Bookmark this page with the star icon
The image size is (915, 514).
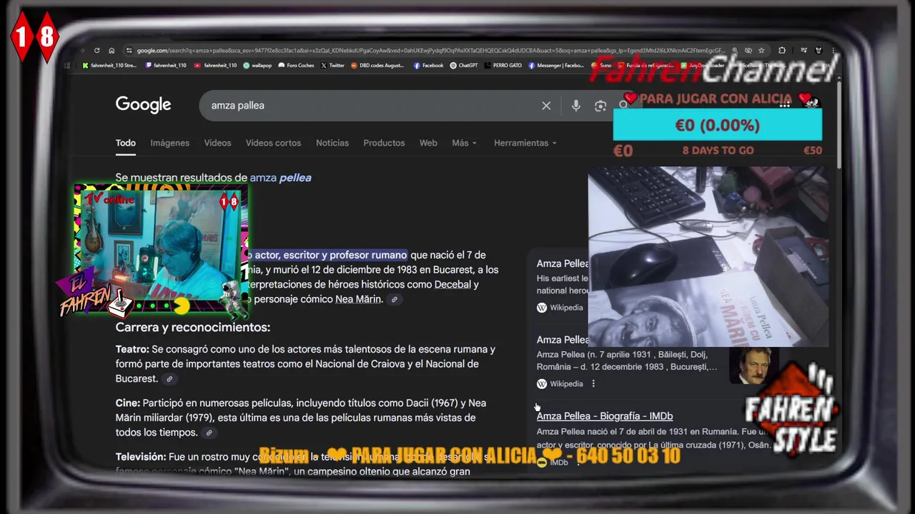click(761, 51)
